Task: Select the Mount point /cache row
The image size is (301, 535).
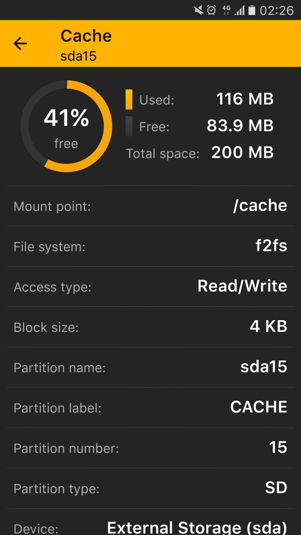Action: [150, 206]
